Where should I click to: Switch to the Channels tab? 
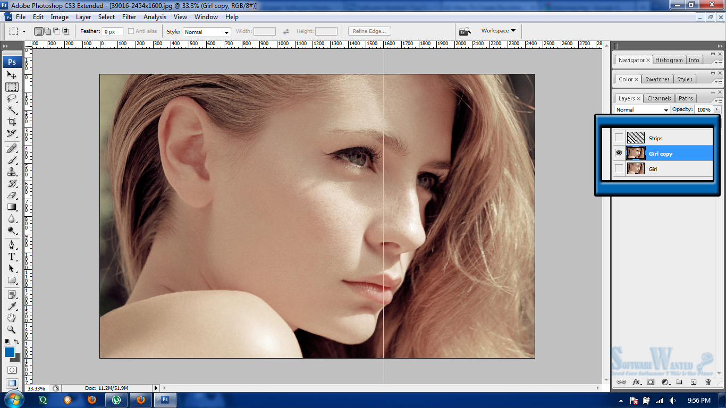659,98
